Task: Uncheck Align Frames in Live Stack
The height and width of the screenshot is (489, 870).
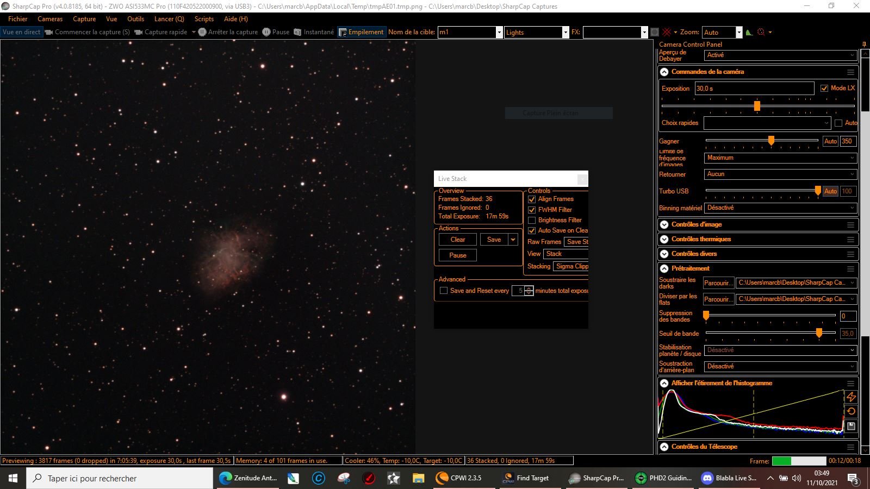Action: click(x=532, y=199)
